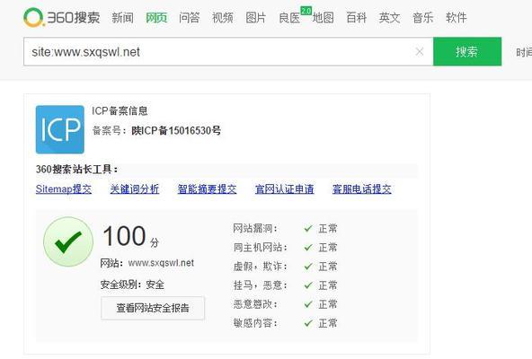
Task: Open the 百科 tab
Action: click(x=356, y=18)
